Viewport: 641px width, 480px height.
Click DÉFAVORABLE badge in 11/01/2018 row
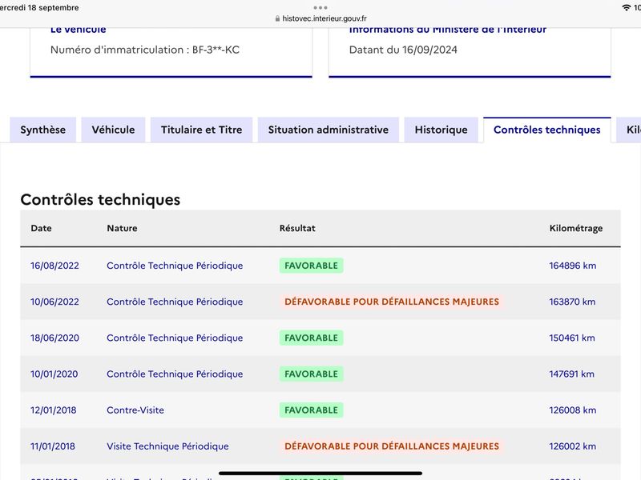(x=392, y=446)
